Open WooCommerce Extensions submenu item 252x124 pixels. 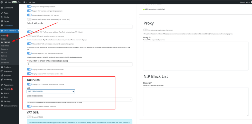pos(5,63)
